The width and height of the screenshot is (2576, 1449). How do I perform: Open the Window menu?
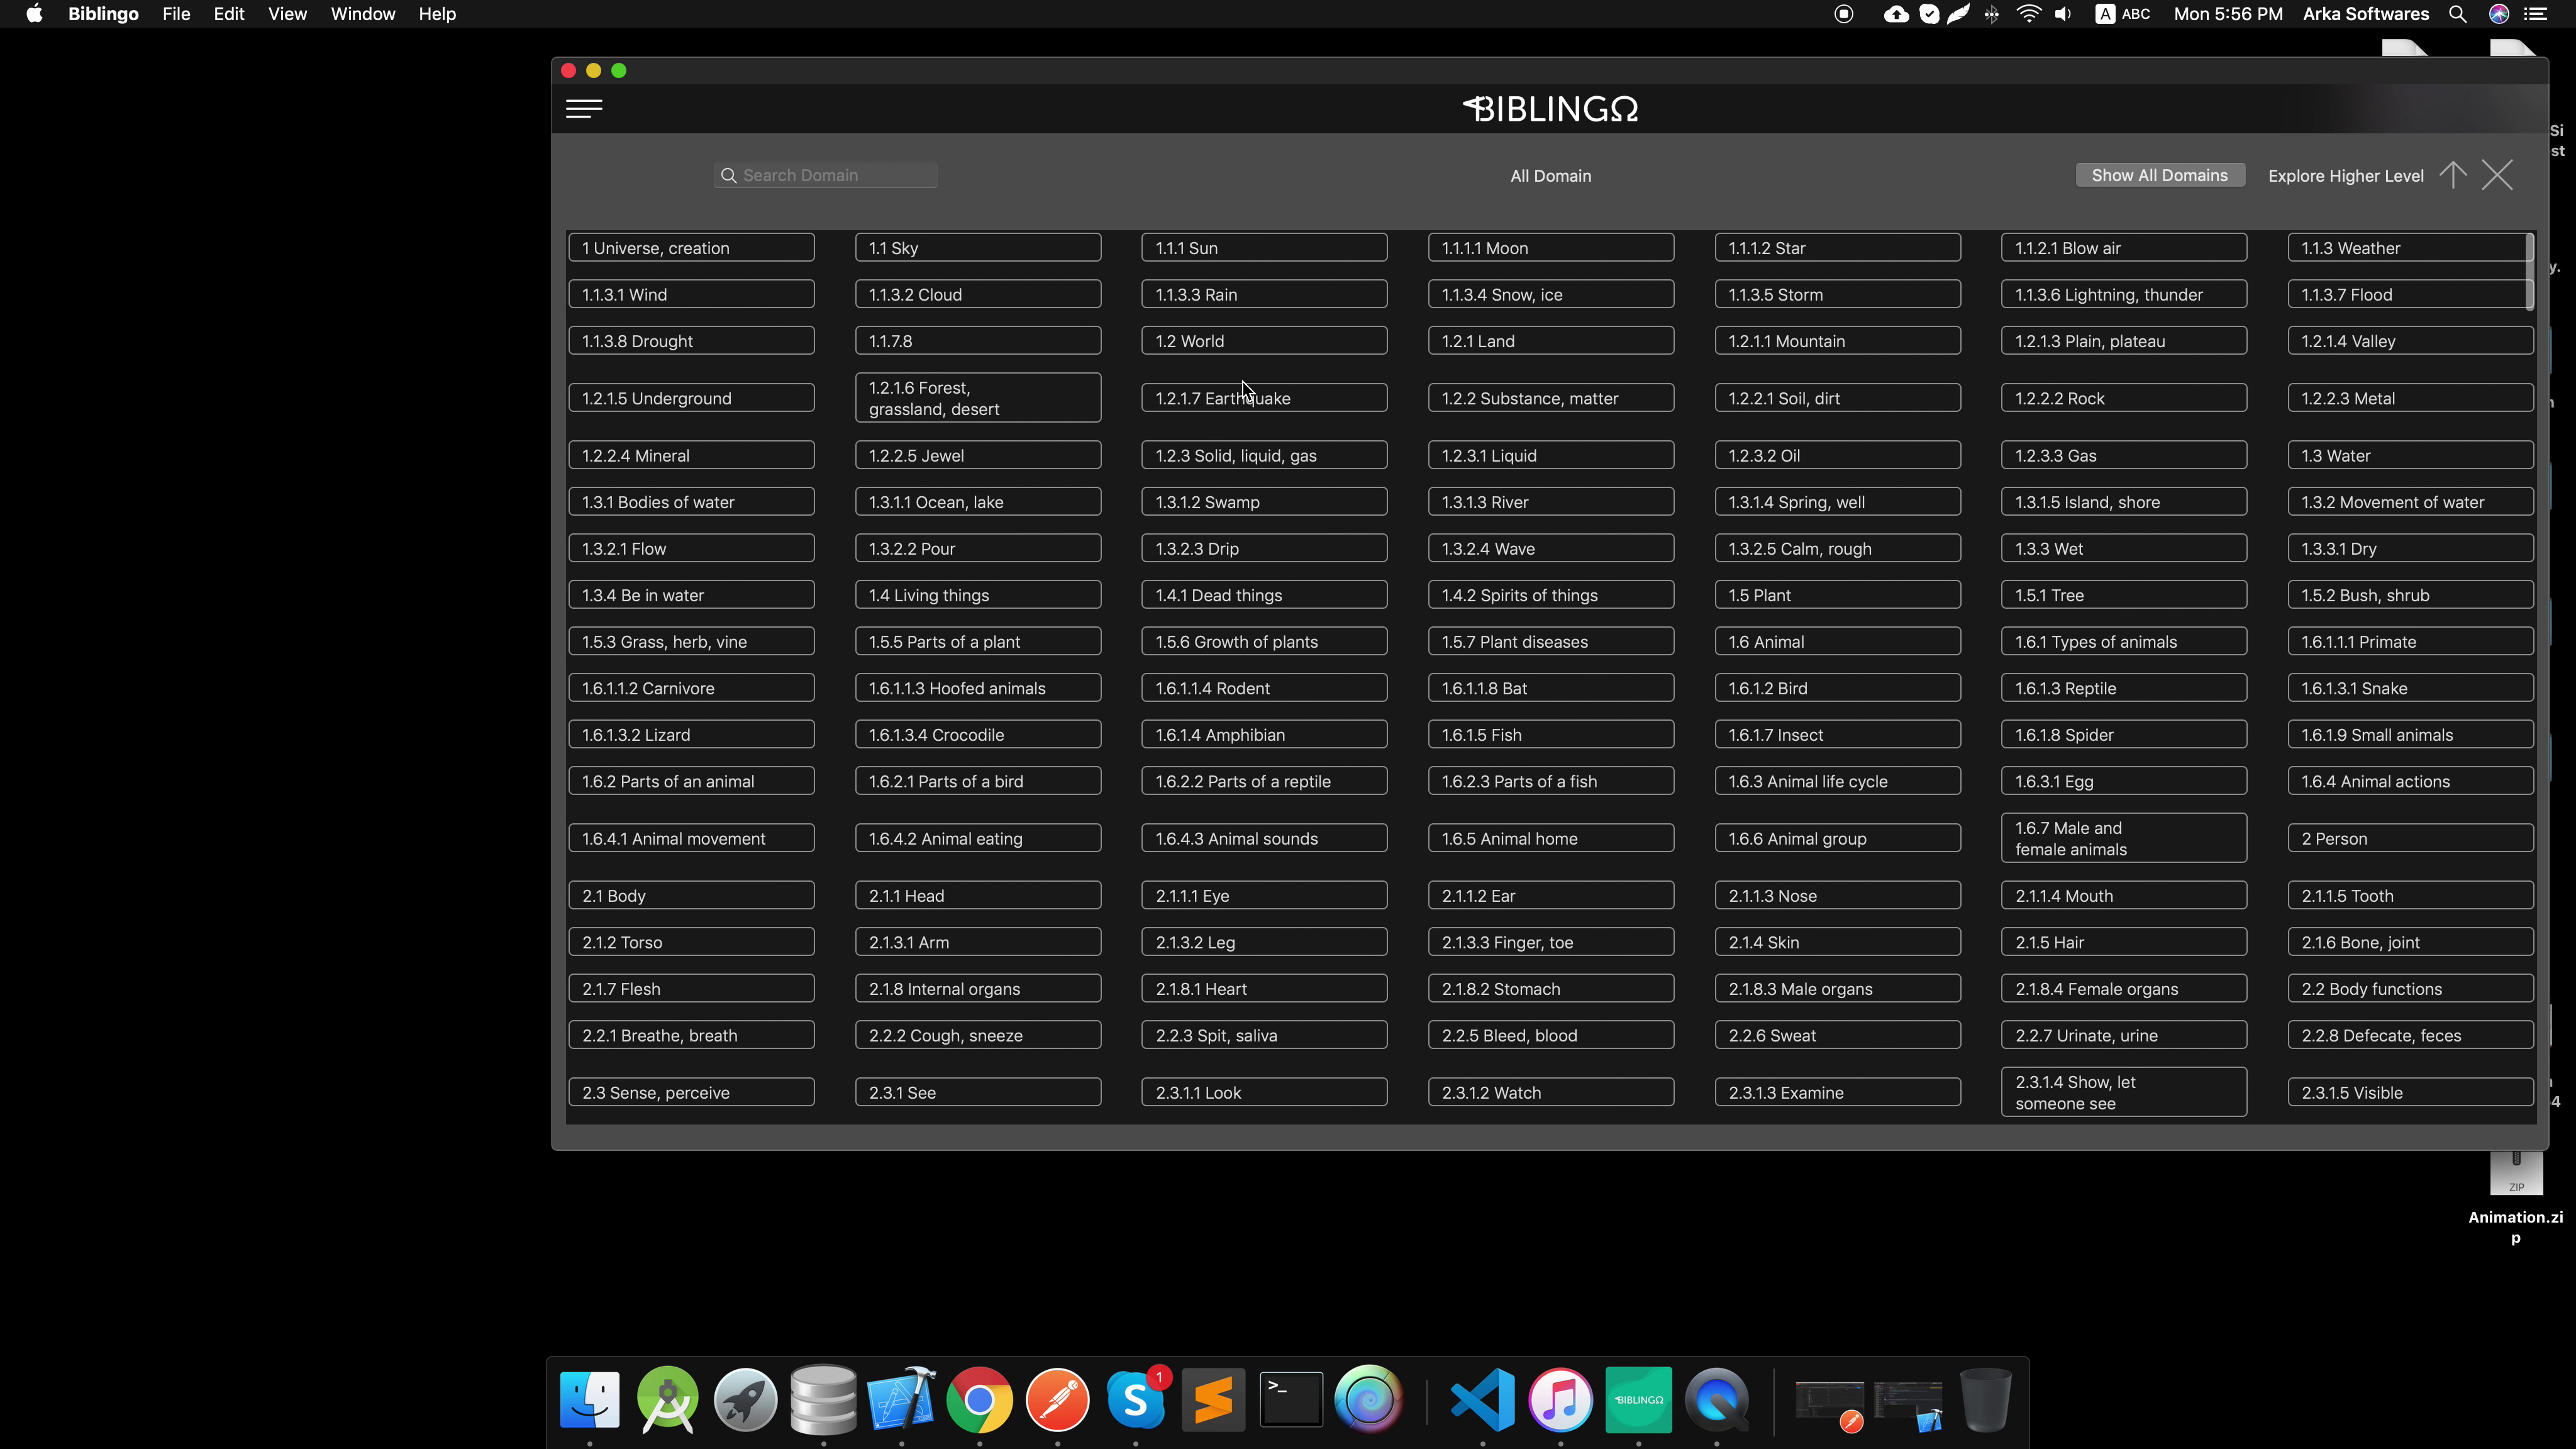(362, 14)
